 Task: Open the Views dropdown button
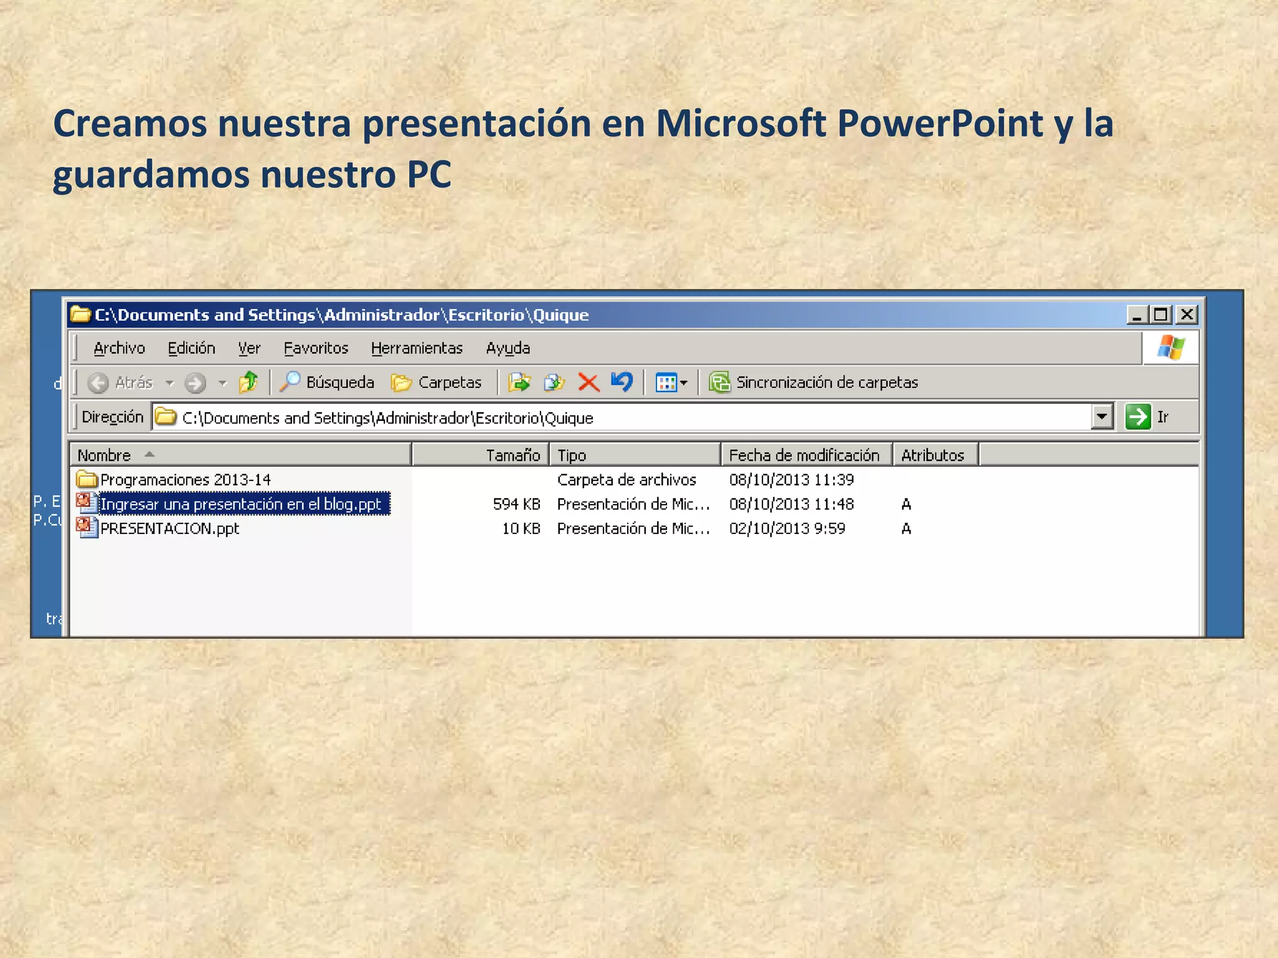[x=671, y=382]
